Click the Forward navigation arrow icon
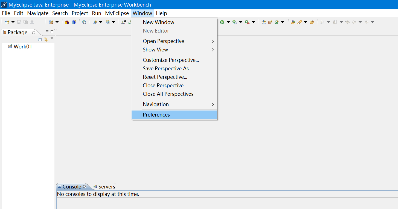This screenshot has height=209, width=398. (367, 22)
